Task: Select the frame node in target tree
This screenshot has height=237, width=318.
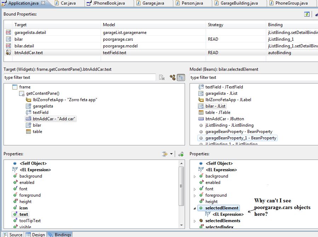Action: pos(25,87)
